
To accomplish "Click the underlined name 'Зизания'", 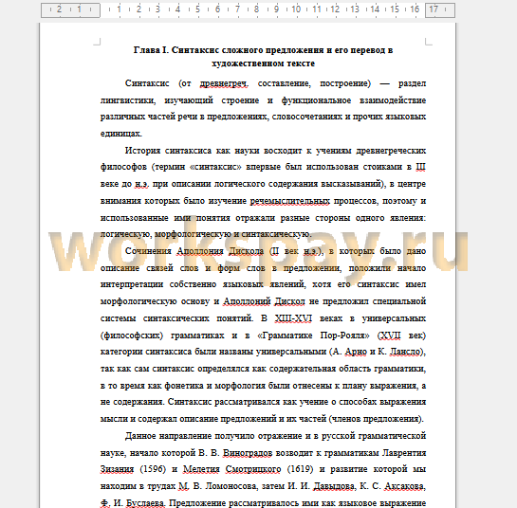I will 117,469.
